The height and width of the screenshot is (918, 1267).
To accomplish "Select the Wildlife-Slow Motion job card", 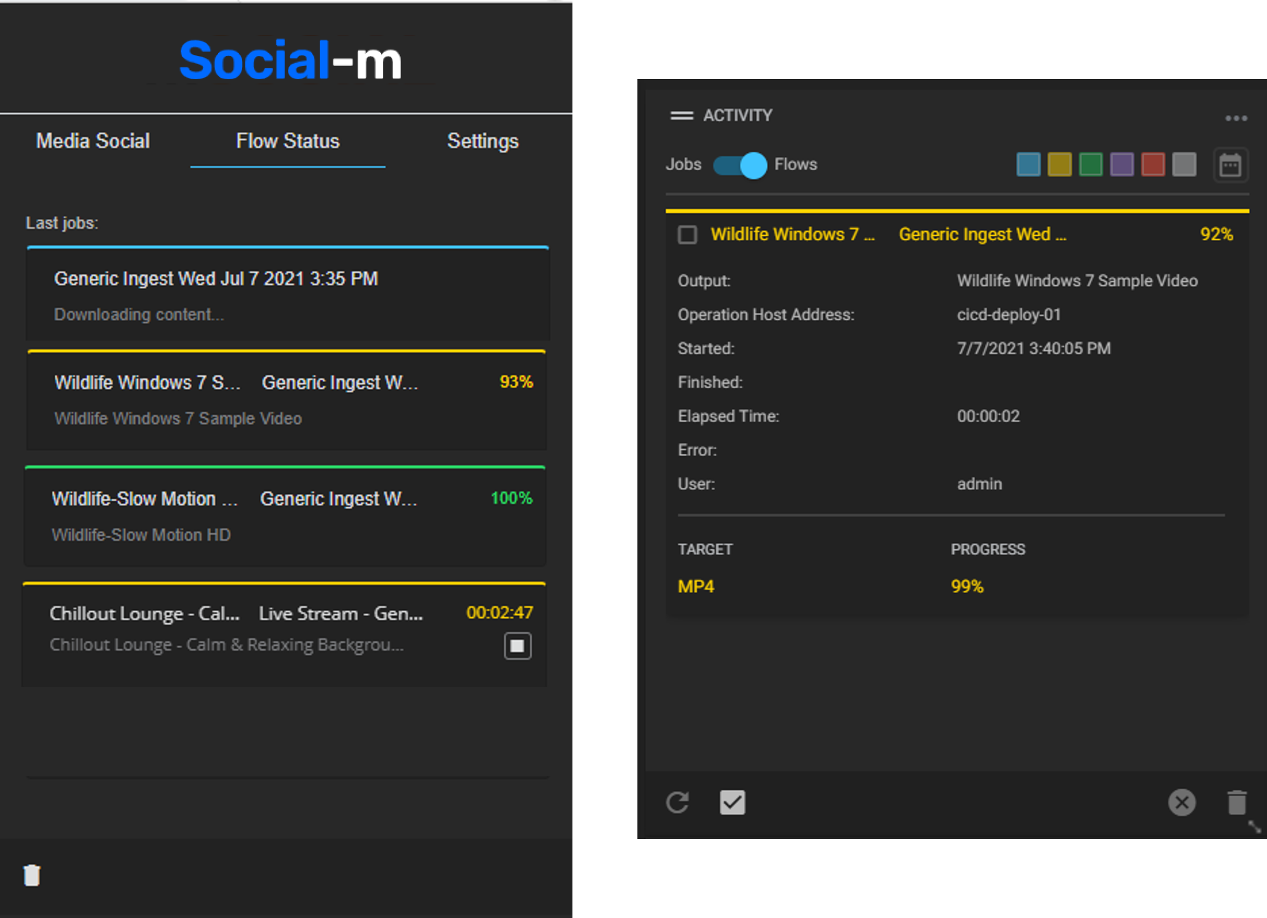I will pyautogui.click(x=285, y=515).
